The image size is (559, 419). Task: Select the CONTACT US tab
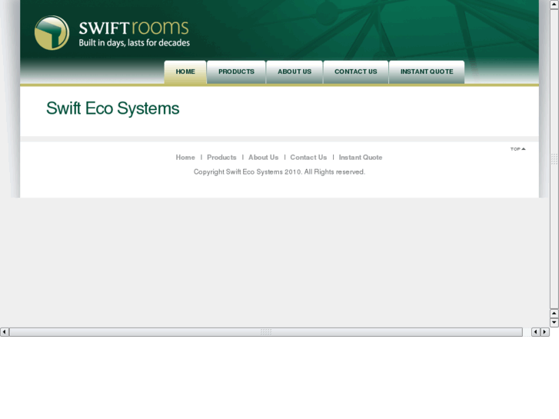355,72
